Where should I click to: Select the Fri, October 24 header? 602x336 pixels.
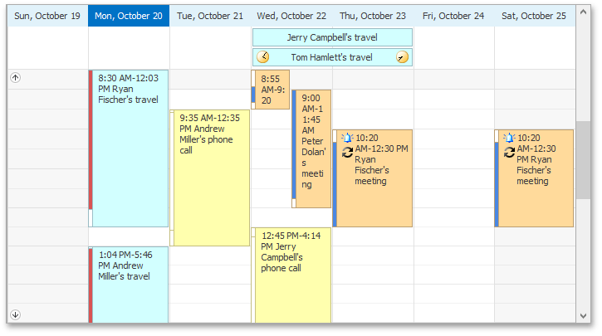[x=453, y=16]
